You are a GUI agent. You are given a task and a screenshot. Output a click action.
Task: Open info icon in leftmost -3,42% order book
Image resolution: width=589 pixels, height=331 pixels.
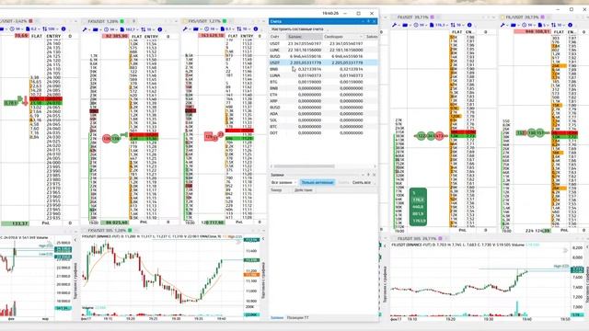(x=64, y=29)
